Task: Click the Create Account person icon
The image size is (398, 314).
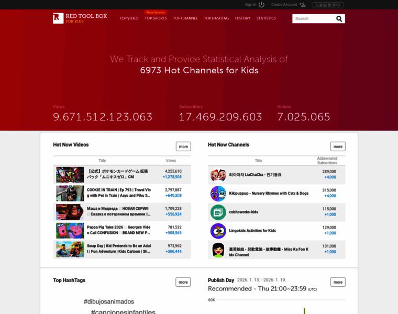Action: 302,5
